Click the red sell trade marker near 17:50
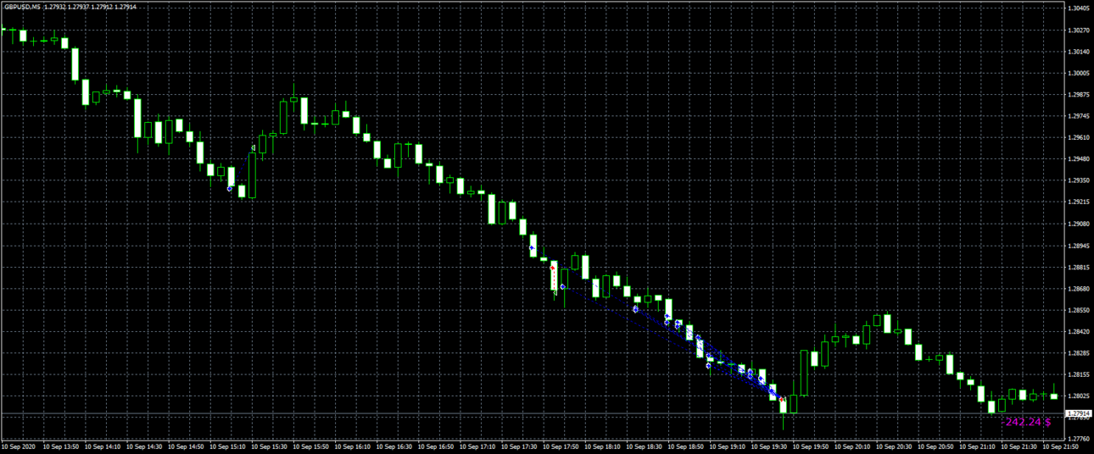1094x454 pixels. (x=552, y=268)
